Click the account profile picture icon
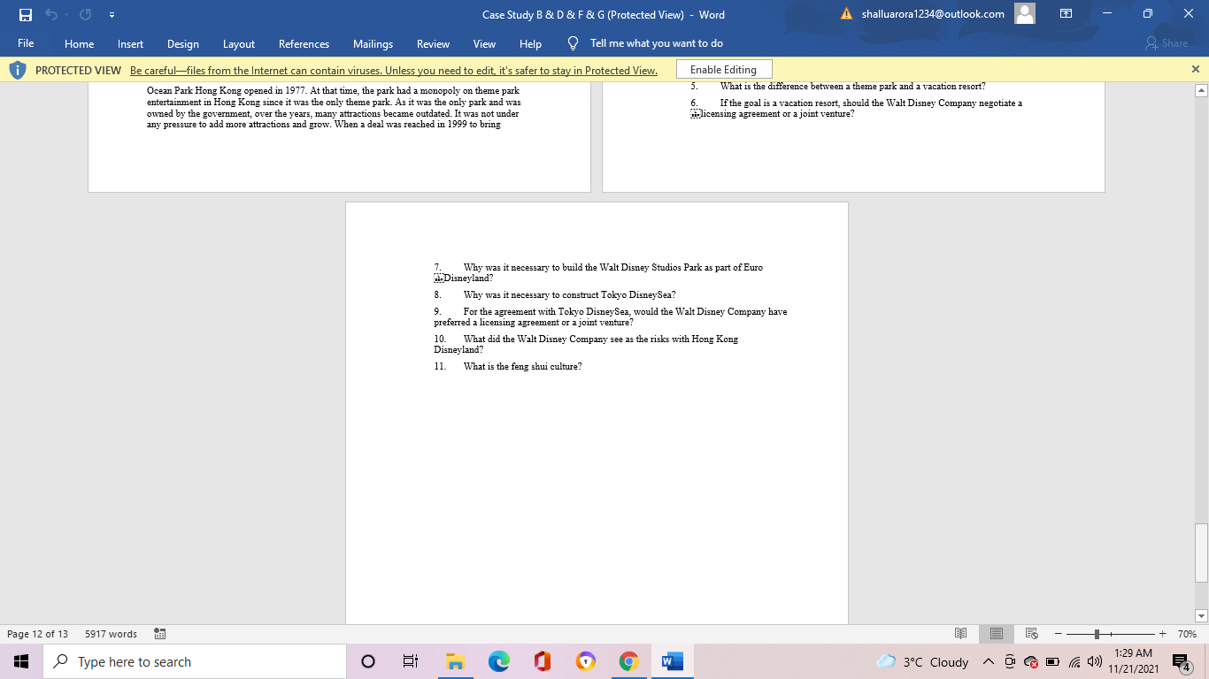Viewport: 1209px width, 679px height. (x=1024, y=14)
